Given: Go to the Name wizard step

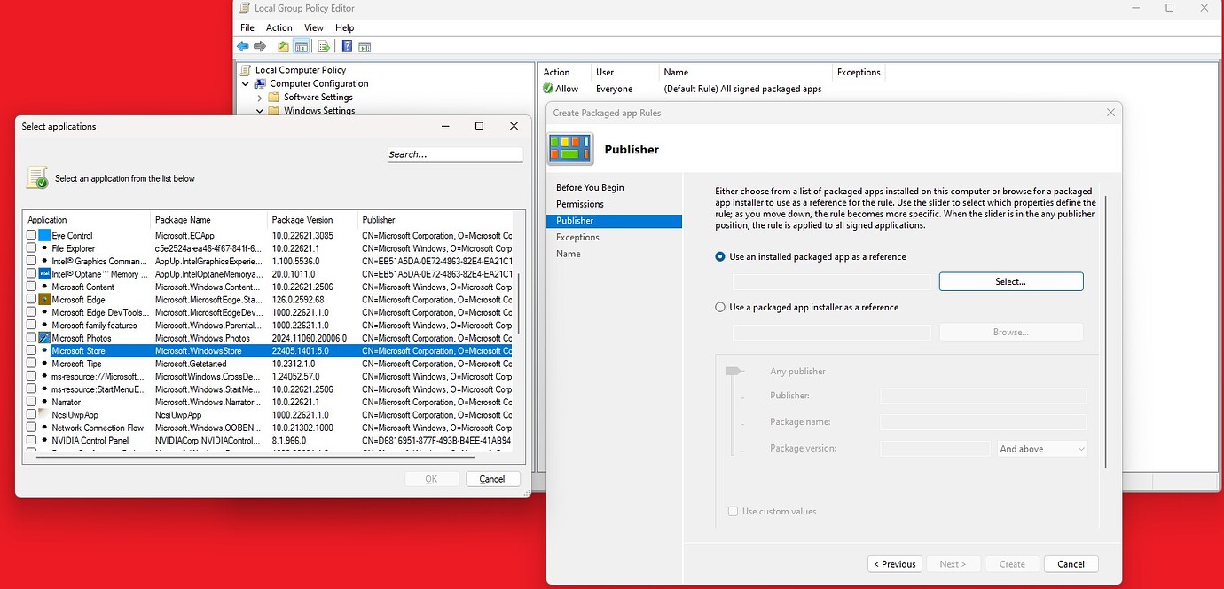Looking at the screenshot, I should tap(569, 254).
